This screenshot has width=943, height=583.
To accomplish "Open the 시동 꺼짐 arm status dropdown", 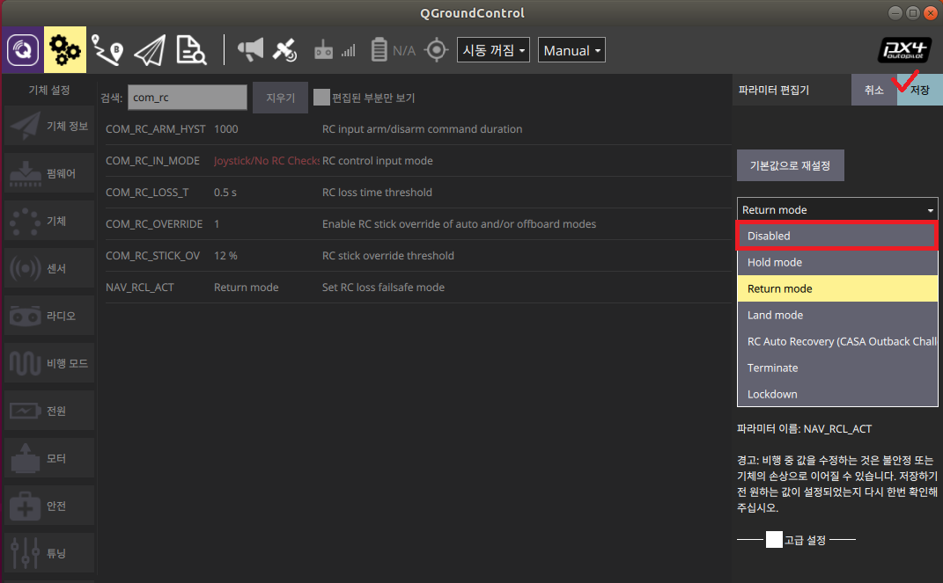I will pos(493,50).
